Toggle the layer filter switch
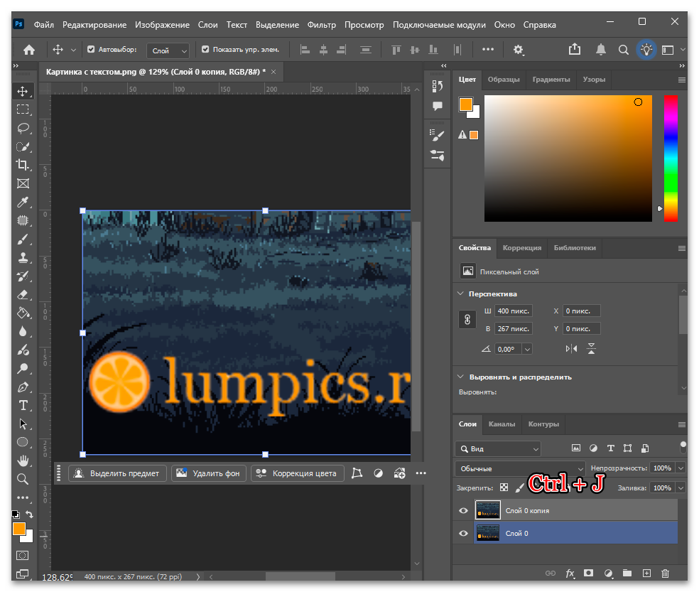699x592 pixels. click(683, 447)
